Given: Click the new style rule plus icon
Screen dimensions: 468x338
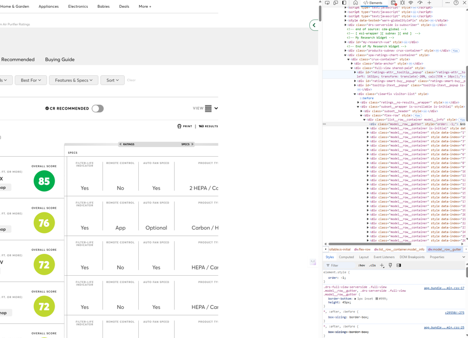Looking at the screenshot, I should point(382,265).
